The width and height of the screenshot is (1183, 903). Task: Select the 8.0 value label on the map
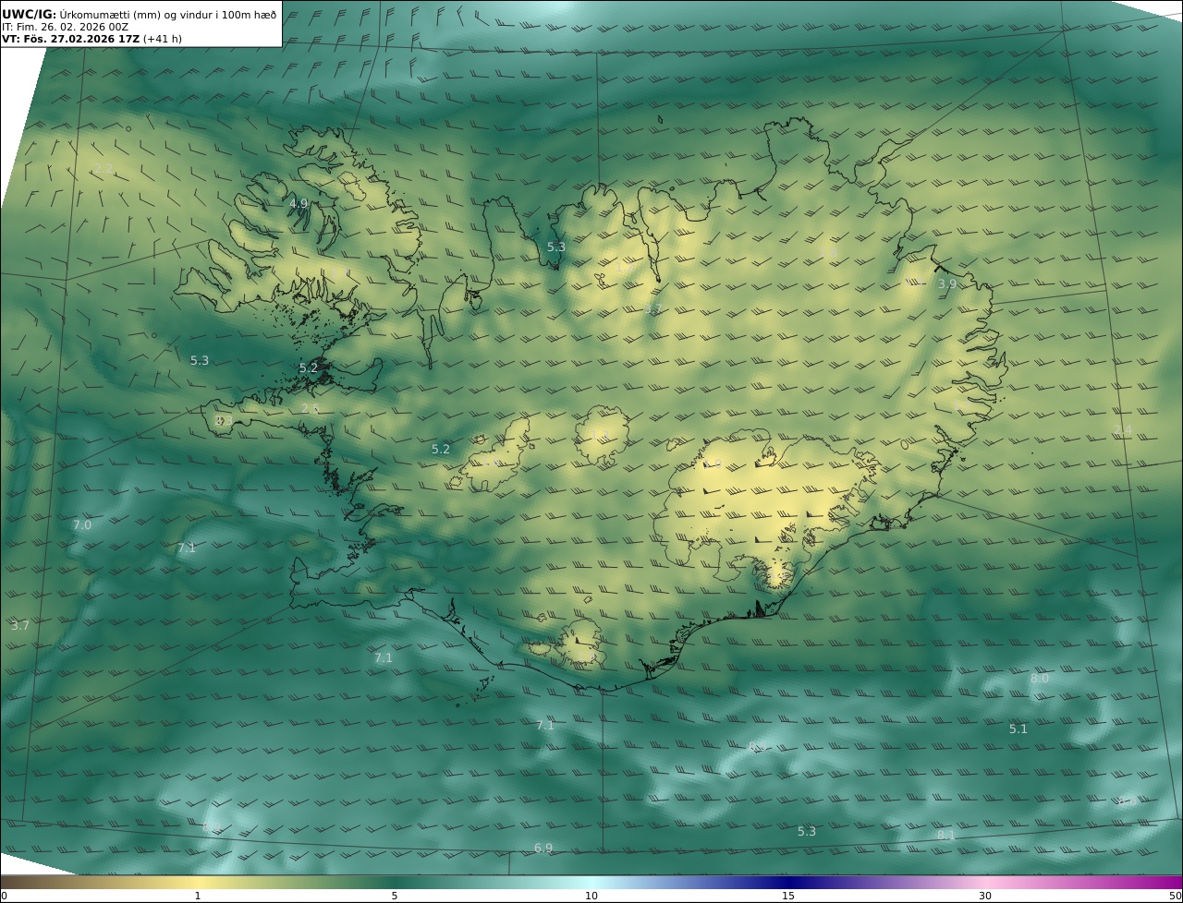tap(1040, 678)
